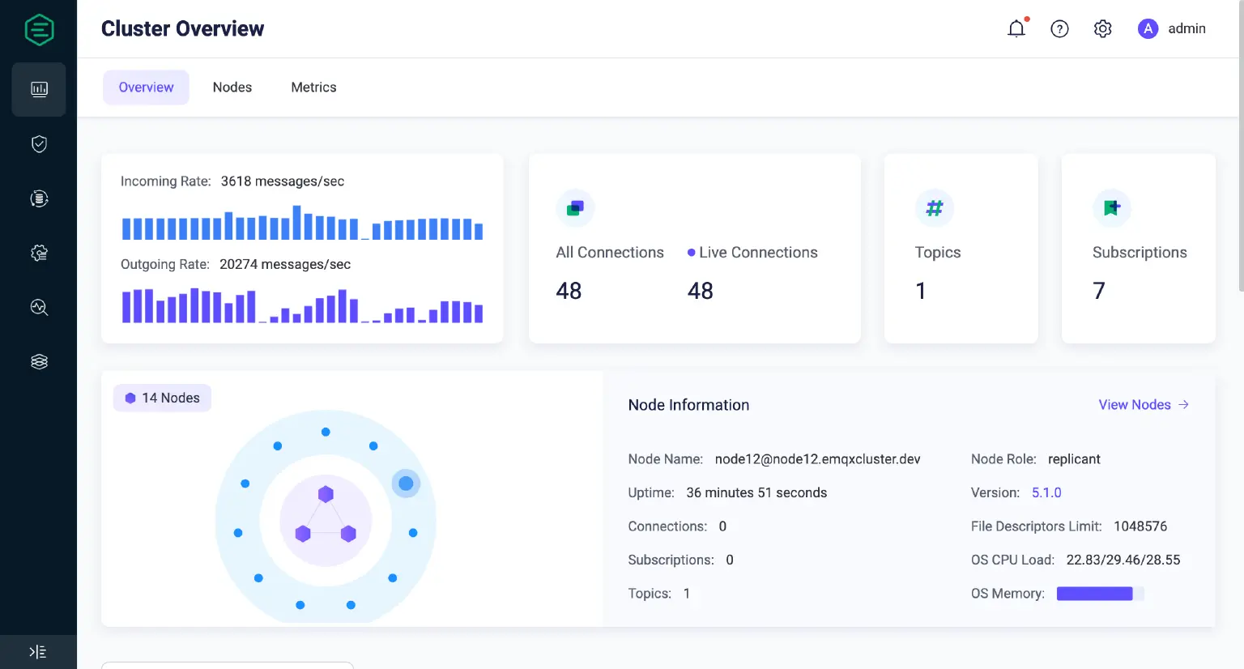Viewport: 1244px width, 669px height.
Task: Open dashboard settings via the gear icon
Action: tap(1102, 28)
